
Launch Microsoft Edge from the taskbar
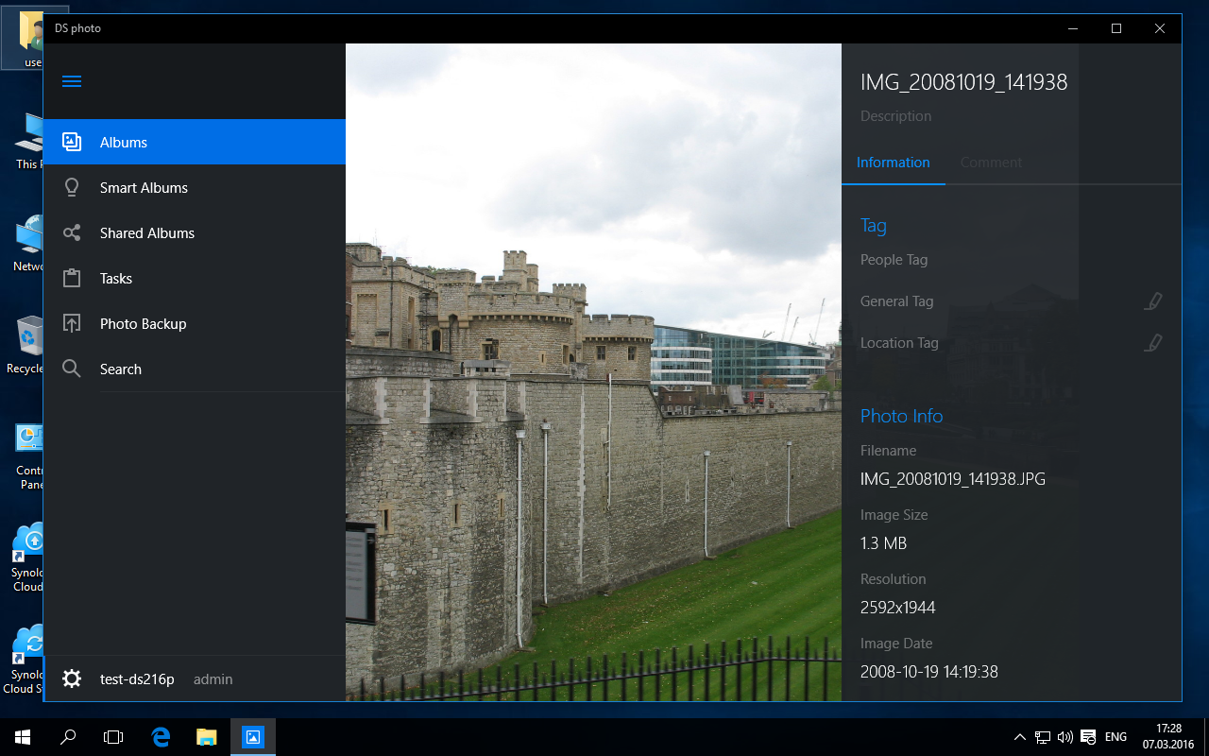point(161,737)
